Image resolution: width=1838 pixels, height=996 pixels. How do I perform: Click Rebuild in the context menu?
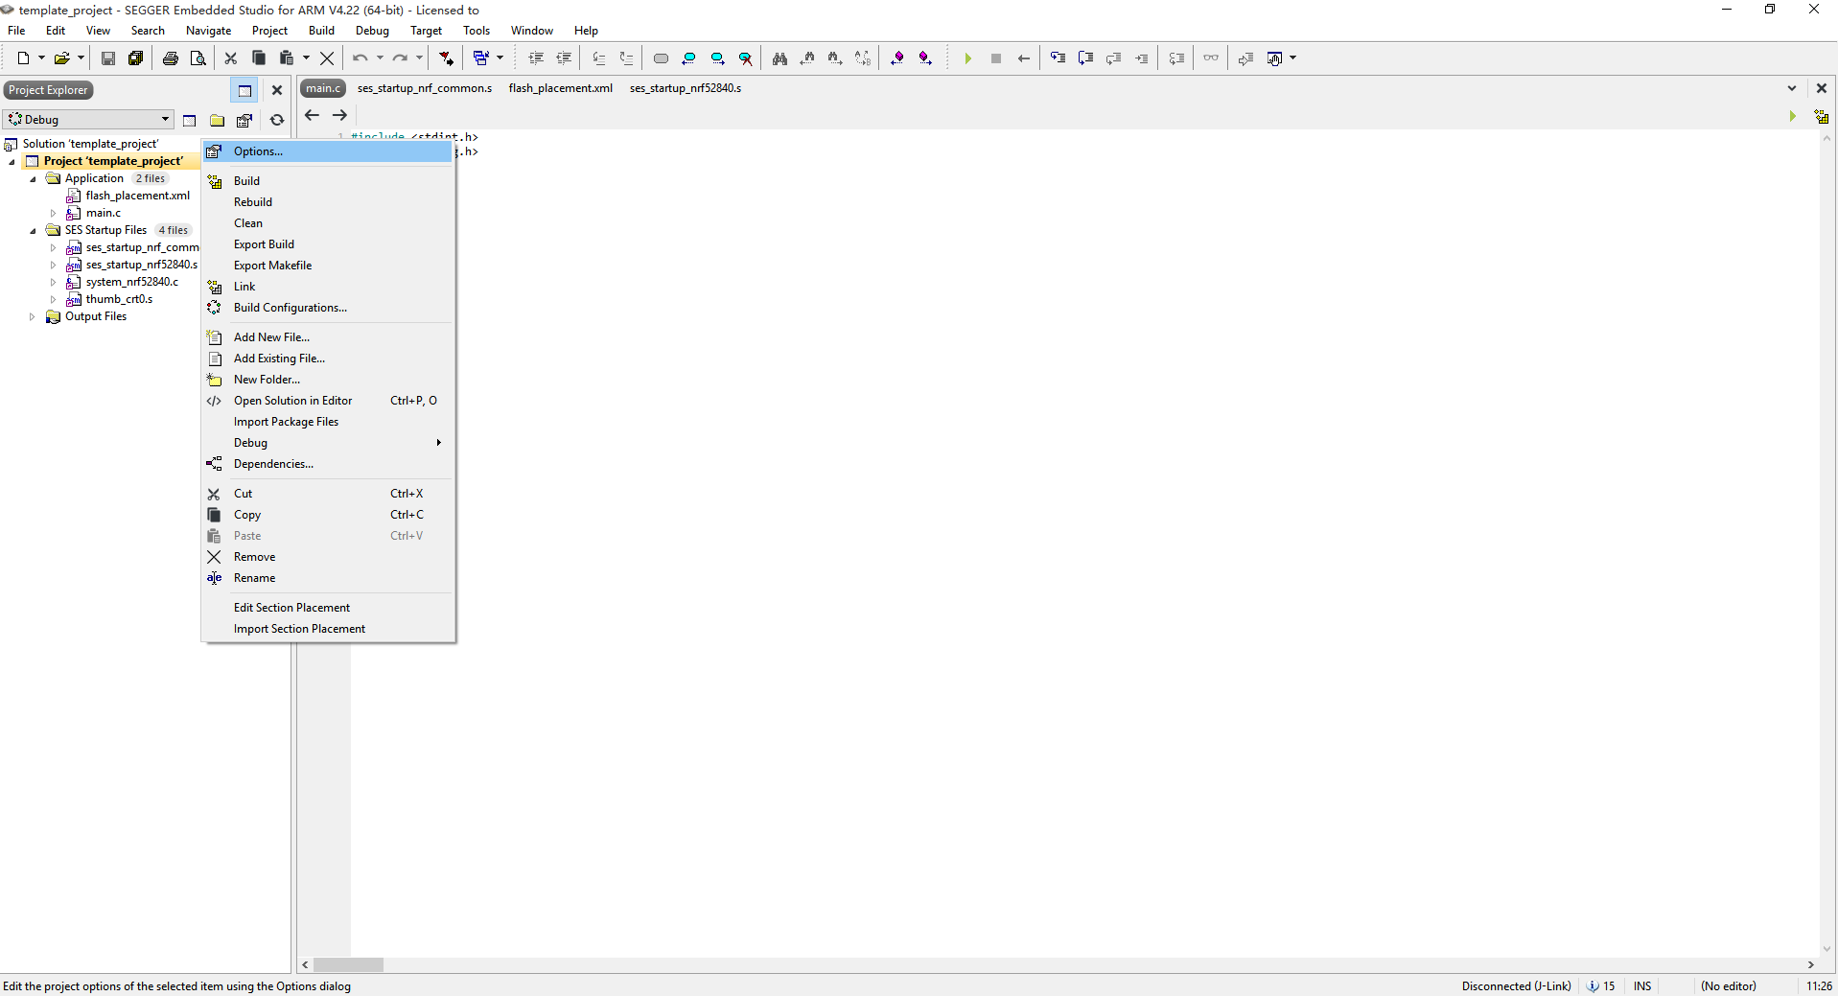(252, 201)
